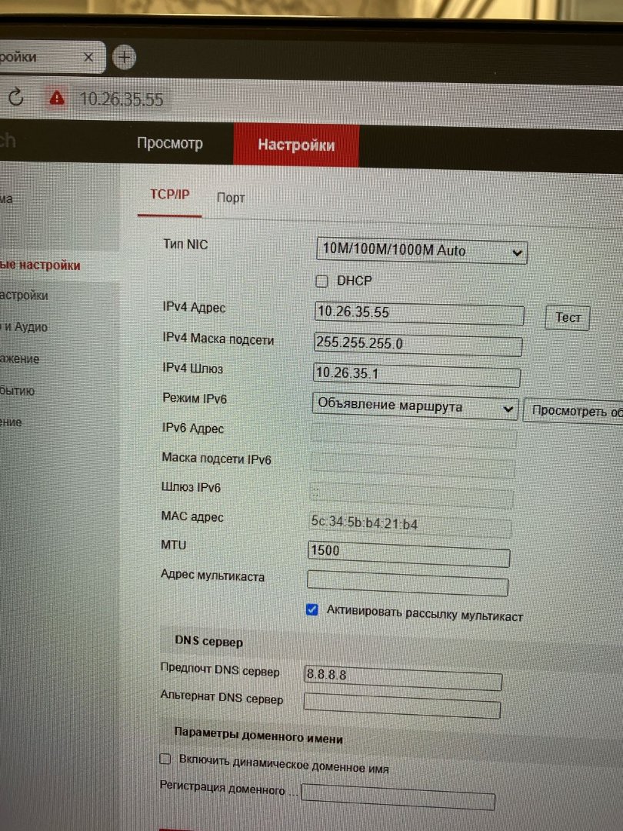Click the DNS сервер section header
The image size is (623, 831).
(x=208, y=641)
